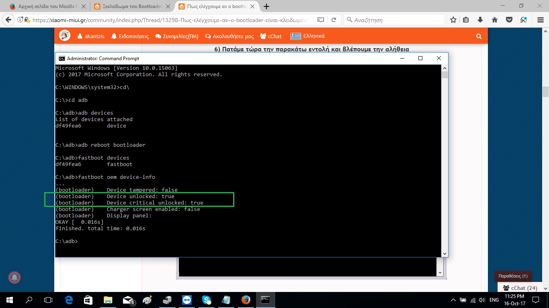
Task: Toggle reader view icon in address bar
Action: point(320,20)
